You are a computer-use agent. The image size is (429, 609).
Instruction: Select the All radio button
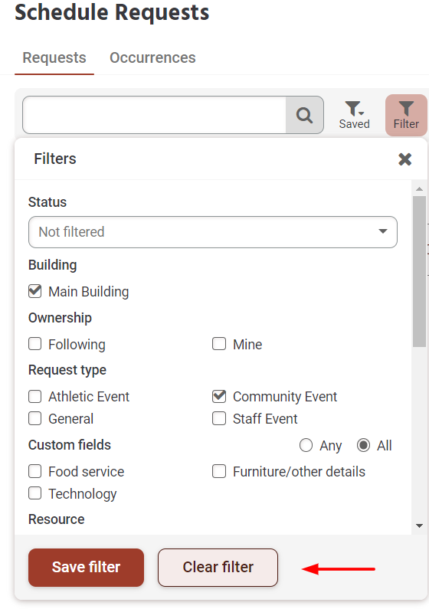tap(363, 445)
